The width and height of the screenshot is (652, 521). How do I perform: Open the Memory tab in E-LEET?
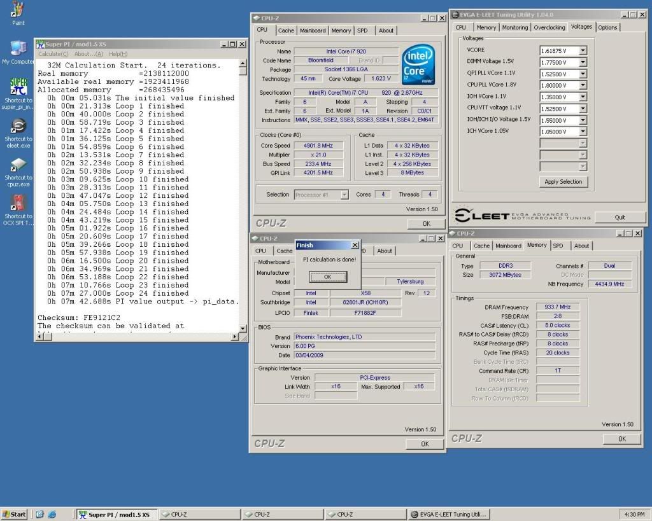486,27
